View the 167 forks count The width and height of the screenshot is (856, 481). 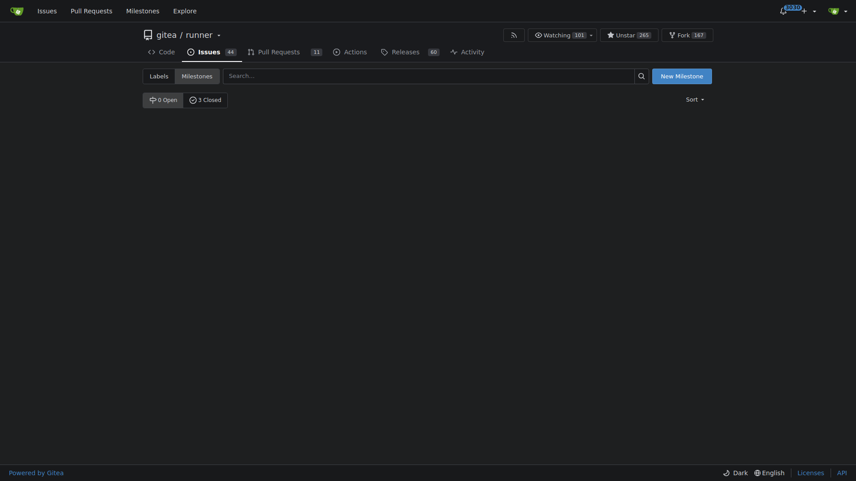click(x=699, y=35)
